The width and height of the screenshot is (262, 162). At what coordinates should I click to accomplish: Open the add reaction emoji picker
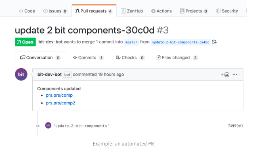point(225,75)
